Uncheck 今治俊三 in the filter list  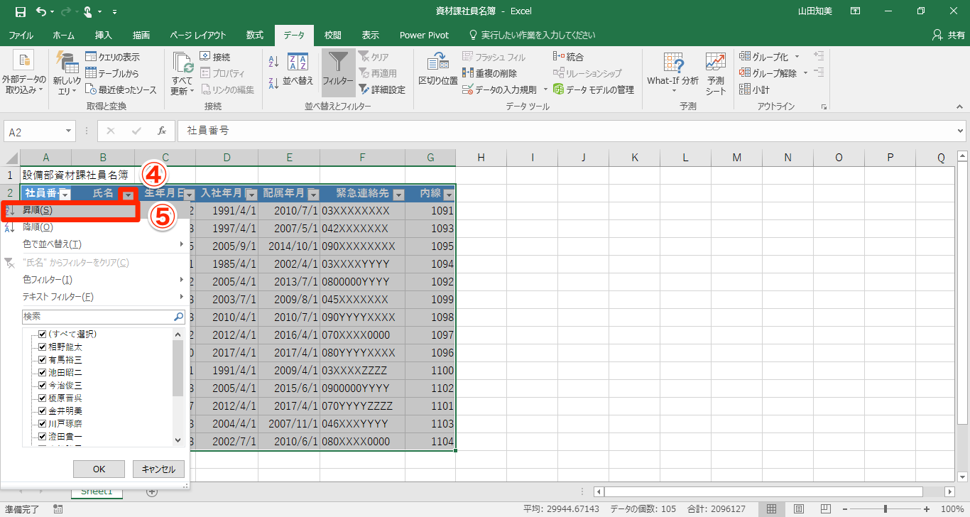[43, 385]
